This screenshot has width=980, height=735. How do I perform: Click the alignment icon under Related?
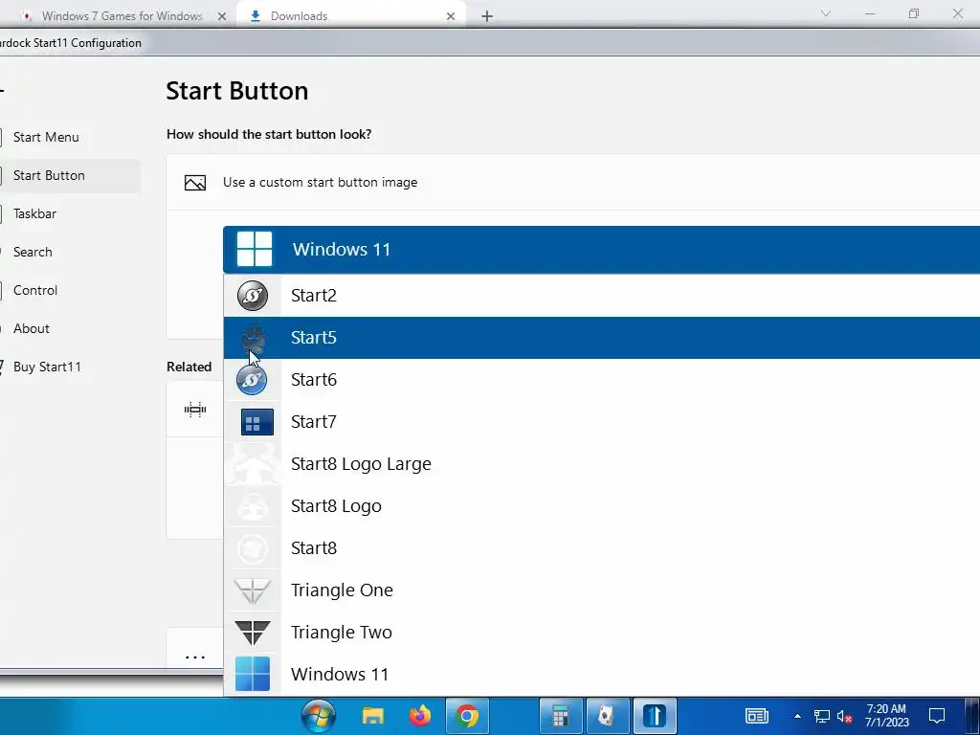(195, 410)
